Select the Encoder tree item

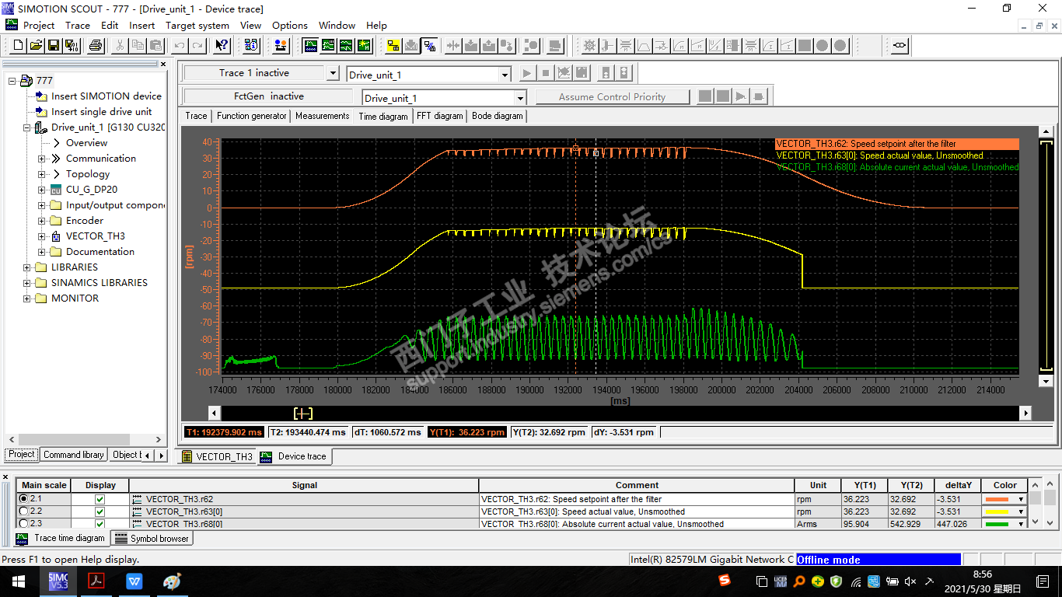(85, 221)
